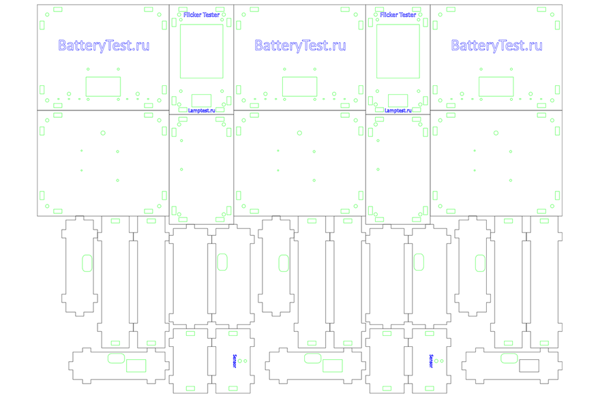This screenshot has width=598, height=398.
Task: Select large square cutout in left Flicker Tester panel
Action: coord(201,51)
